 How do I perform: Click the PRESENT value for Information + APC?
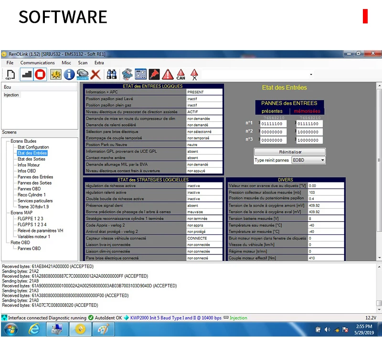coord(204,92)
